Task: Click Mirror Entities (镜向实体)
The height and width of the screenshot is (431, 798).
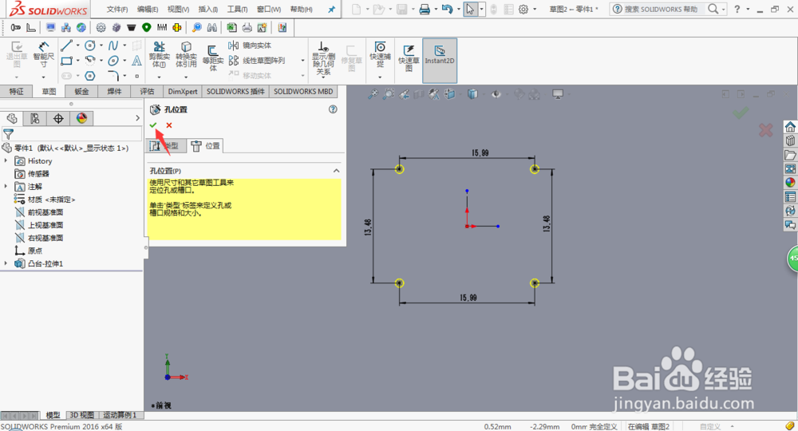Action: point(250,45)
